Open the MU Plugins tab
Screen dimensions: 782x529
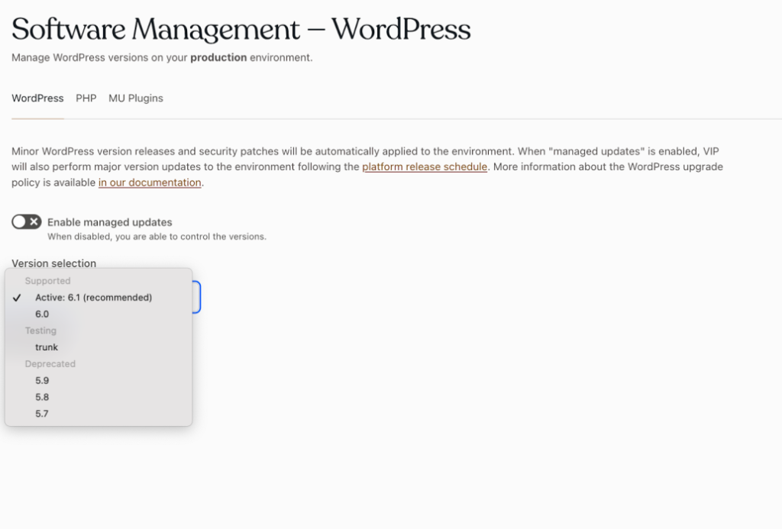136,98
